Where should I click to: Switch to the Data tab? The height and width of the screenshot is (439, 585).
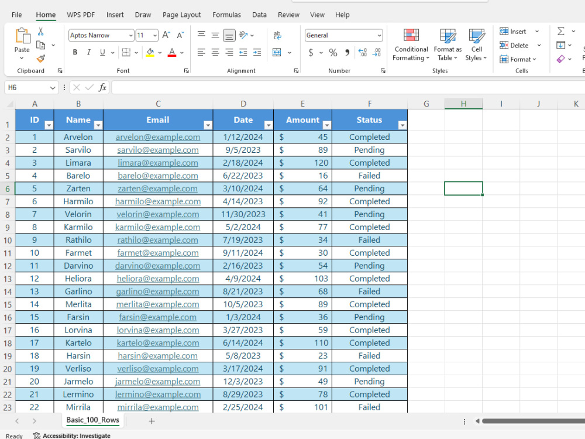pyautogui.click(x=259, y=15)
